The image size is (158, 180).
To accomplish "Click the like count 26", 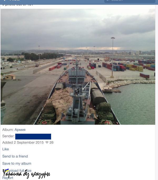I will click(x=51, y=142).
